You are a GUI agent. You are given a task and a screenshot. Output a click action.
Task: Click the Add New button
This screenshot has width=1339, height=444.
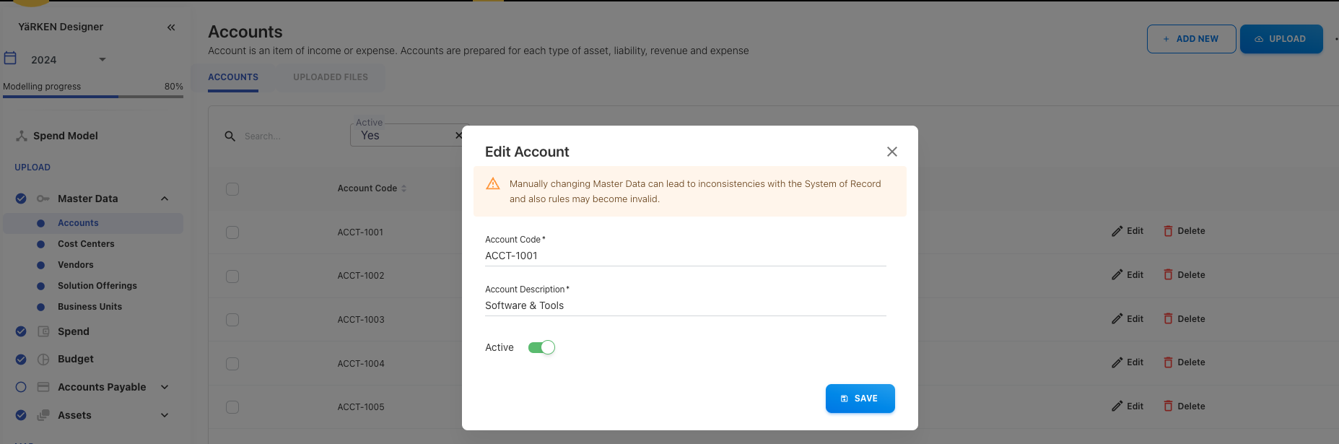point(1191,39)
